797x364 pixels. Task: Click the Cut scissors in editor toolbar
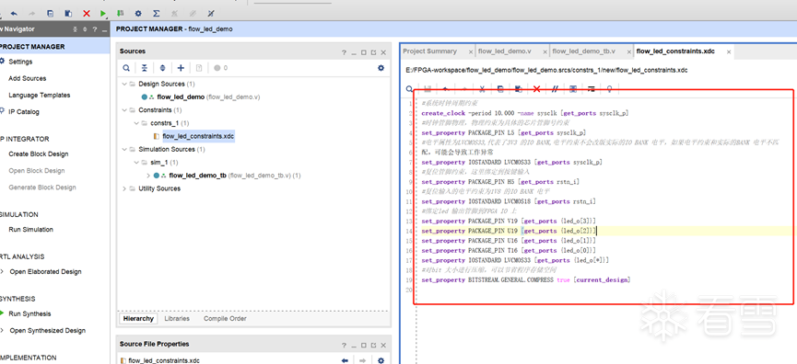coord(483,89)
